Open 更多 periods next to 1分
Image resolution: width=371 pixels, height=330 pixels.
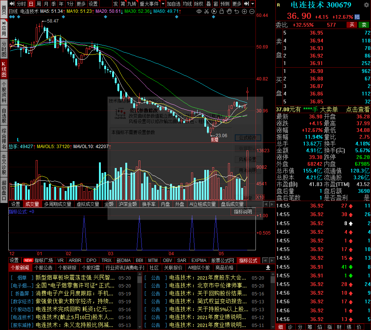[81, 4]
